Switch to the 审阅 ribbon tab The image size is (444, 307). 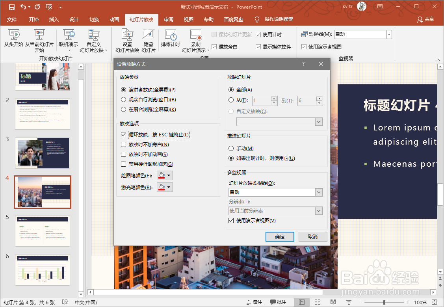coord(169,19)
